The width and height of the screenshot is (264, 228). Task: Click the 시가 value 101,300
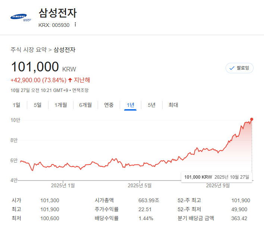(50, 200)
